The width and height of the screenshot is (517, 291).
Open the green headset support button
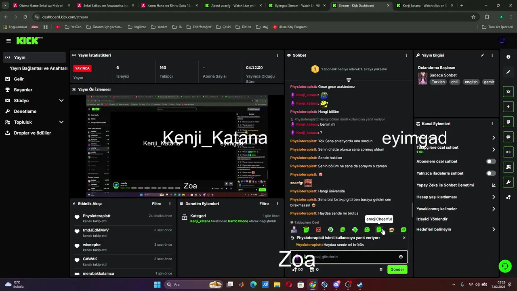[505, 266]
